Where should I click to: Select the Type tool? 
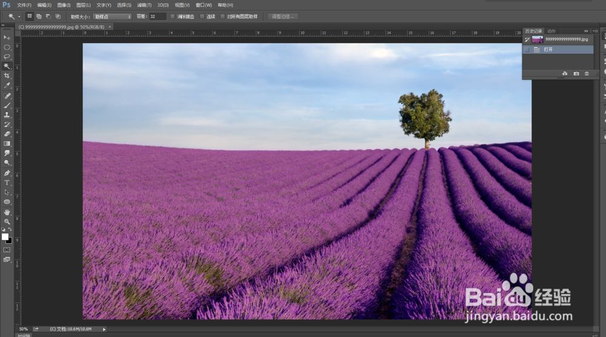click(x=7, y=182)
